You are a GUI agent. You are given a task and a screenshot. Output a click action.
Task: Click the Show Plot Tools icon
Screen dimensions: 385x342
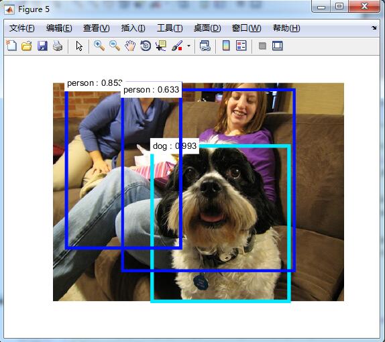pyautogui.click(x=278, y=46)
